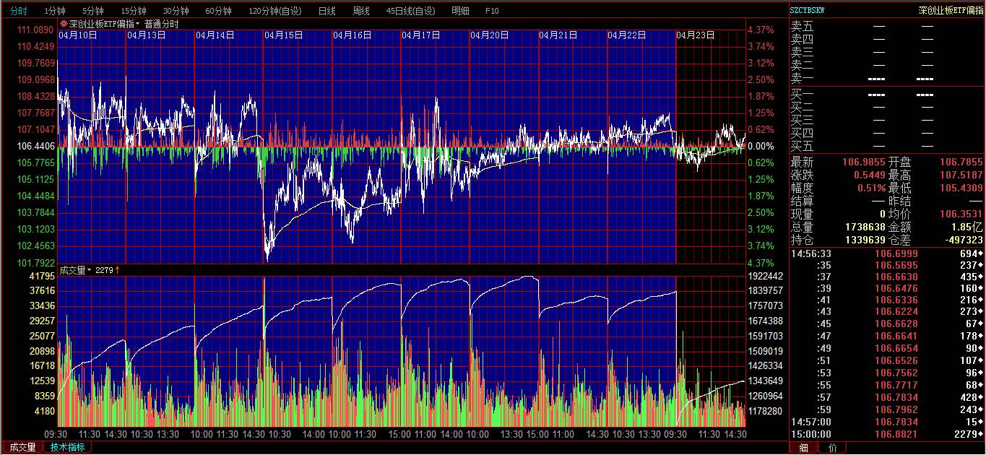The height and width of the screenshot is (455, 986).
Task: Select the 周线 weekly chart
Action: coord(360,11)
